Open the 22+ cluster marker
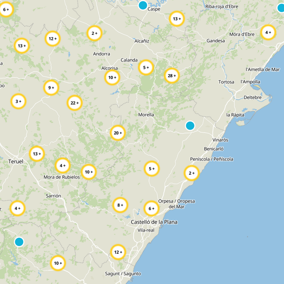The height and width of the screenshot is (284, 284). click(75, 103)
